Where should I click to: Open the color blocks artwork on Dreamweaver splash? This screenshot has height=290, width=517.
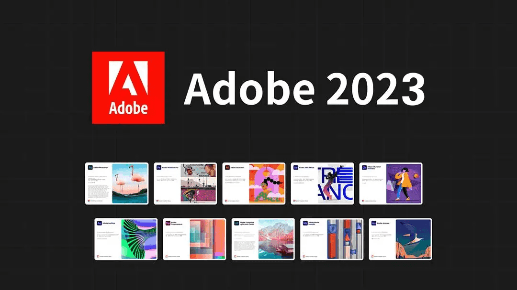207,239
